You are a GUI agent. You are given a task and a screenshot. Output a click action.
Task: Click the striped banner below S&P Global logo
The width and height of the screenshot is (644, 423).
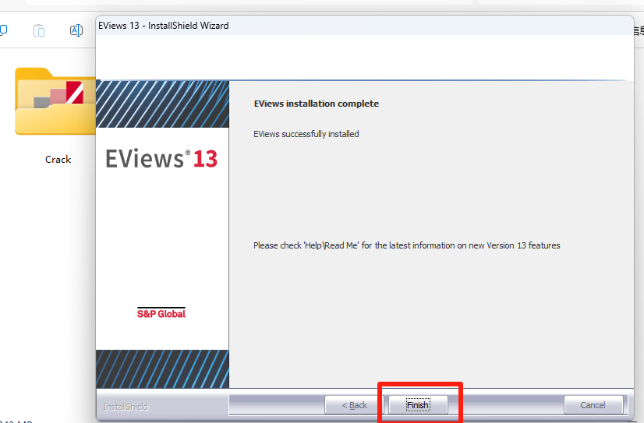click(x=162, y=368)
